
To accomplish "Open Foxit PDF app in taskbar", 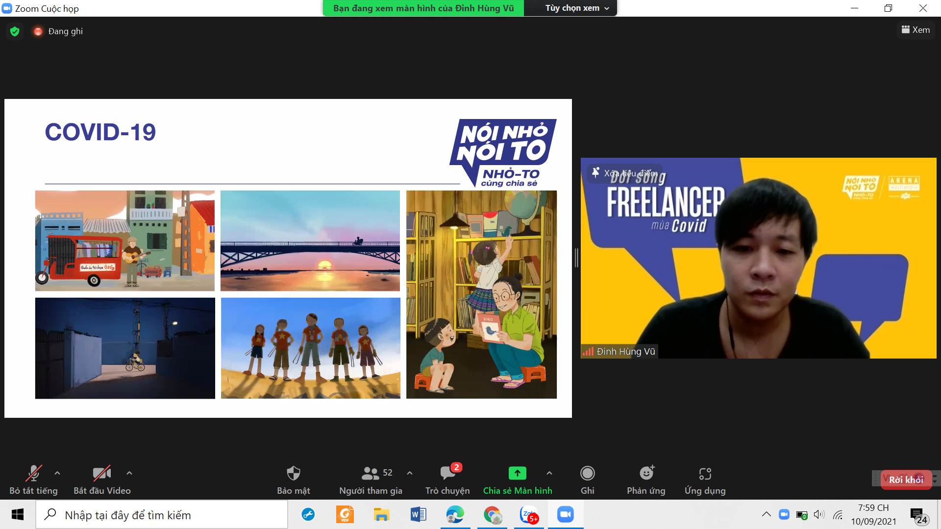I will 345,514.
